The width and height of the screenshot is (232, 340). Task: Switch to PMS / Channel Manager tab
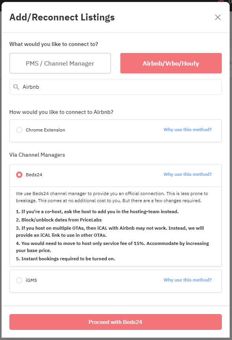(x=60, y=63)
